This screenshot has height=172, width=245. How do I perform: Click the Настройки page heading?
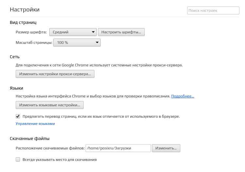tap(25, 9)
